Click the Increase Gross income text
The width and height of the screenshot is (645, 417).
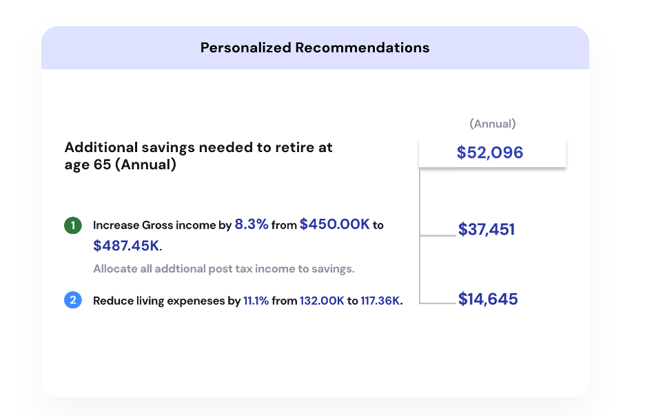[162, 226]
